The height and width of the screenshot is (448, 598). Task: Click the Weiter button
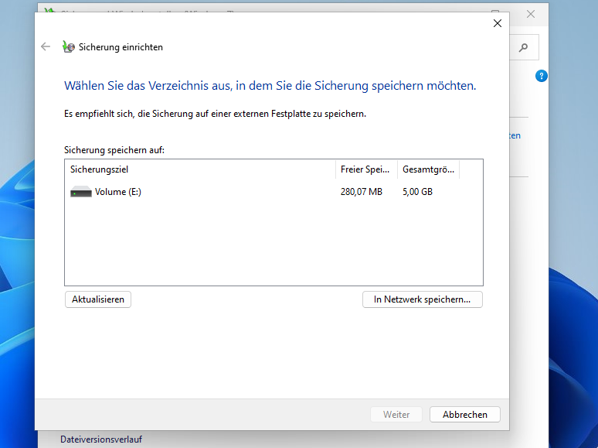(x=396, y=415)
